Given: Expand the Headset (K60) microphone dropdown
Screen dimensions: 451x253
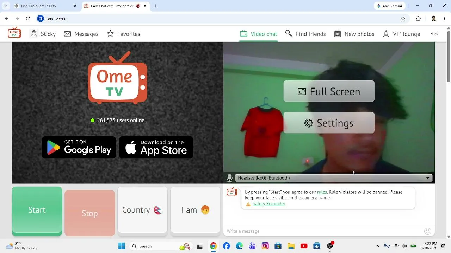Looking at the screenshot, I should pos(334,178).
